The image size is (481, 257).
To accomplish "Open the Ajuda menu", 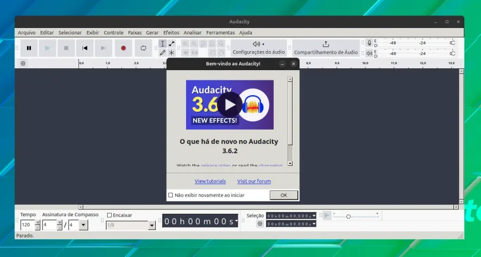I will coord(246,33).
